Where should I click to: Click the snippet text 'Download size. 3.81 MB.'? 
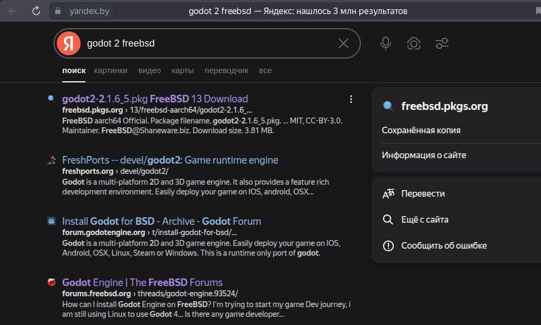234,131
